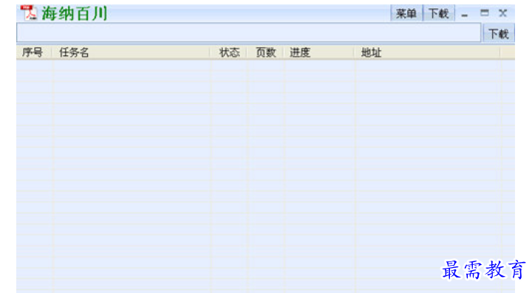The width and height of the screenshot is (532, 293).
Task: Click the 状态 column header
Action: (x=228, y=52)
